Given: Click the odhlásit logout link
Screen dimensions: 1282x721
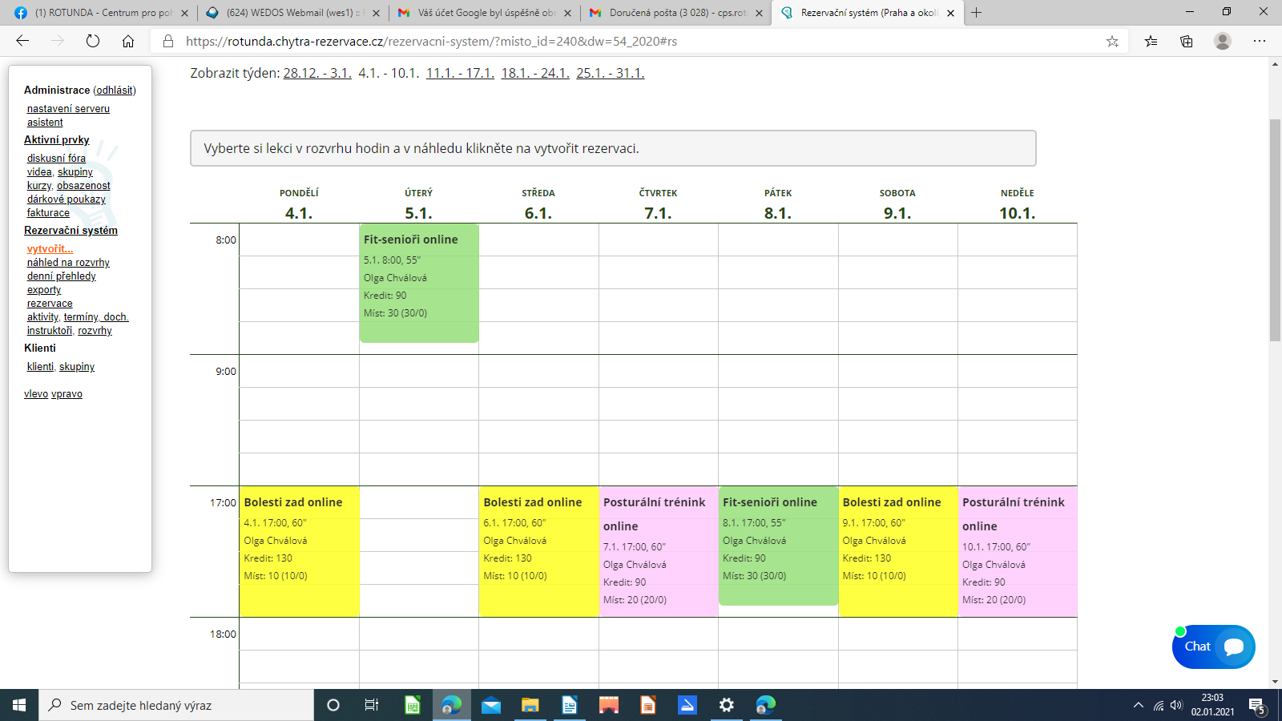Looking at the screenshot, I should coord(115,91).
